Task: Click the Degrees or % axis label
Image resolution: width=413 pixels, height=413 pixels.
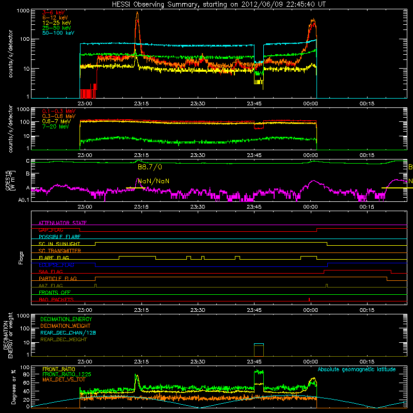Action: click(13, 387)
